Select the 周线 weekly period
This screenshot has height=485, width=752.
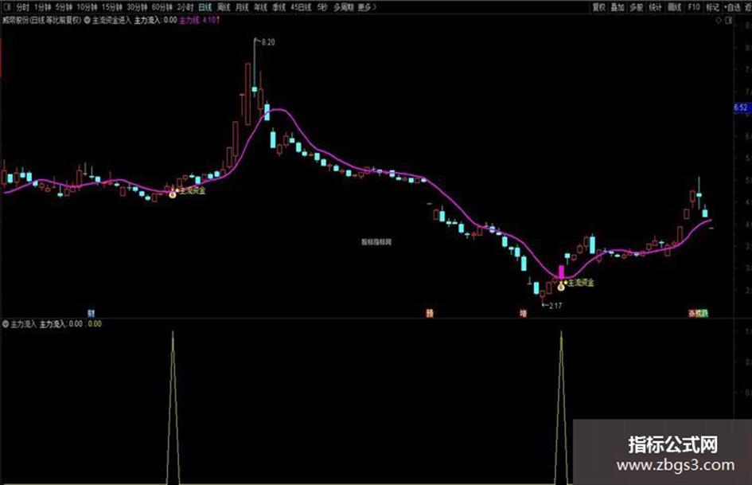point(224,7)
